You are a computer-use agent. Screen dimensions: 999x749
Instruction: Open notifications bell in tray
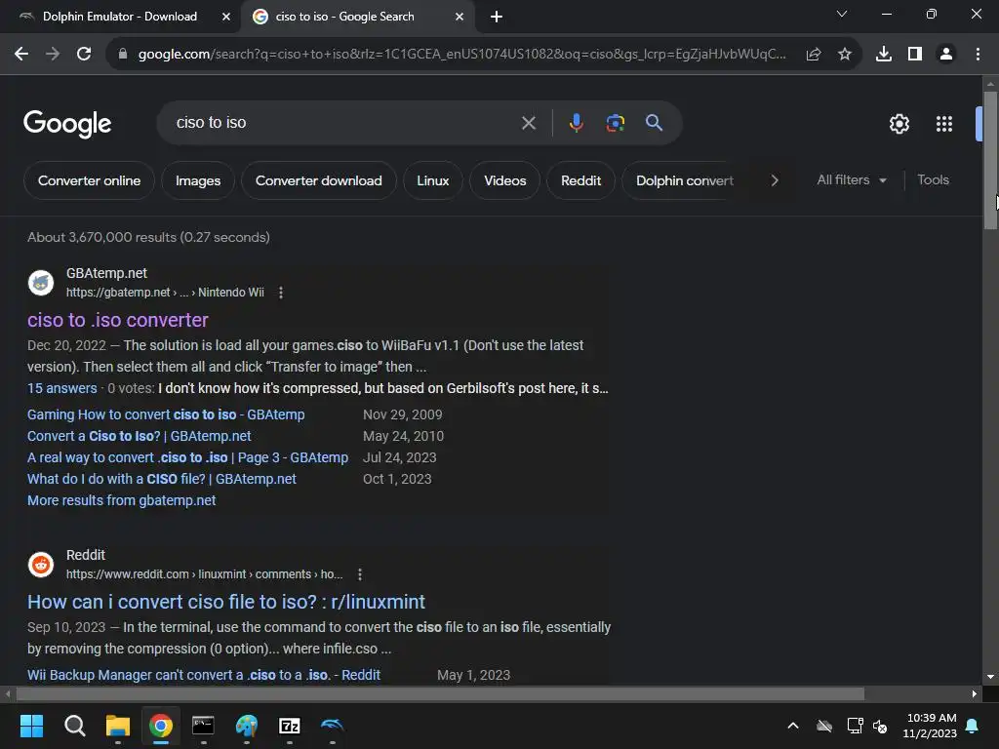point(973,726)
